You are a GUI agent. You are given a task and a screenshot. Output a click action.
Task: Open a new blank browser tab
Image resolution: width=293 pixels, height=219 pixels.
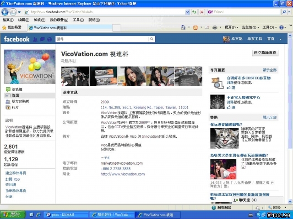[117, 28]
